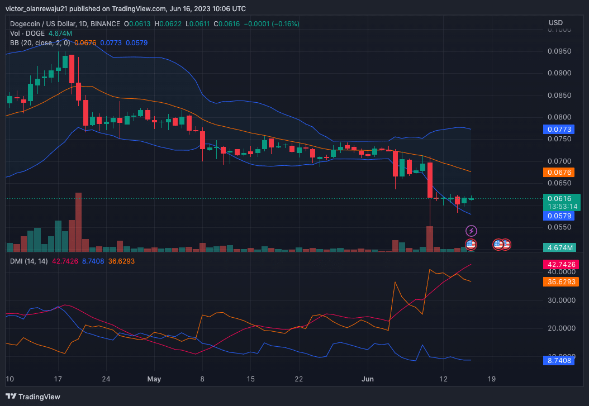Click the 0.0650 price axis label
589x406 pixels.
click(559, 183)
